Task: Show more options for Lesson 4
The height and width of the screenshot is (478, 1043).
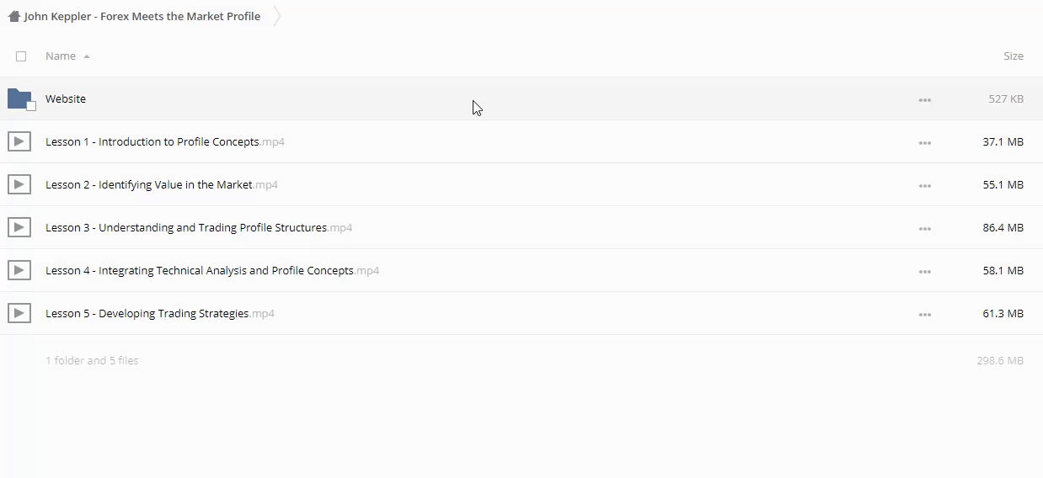Action: [924, 272]
